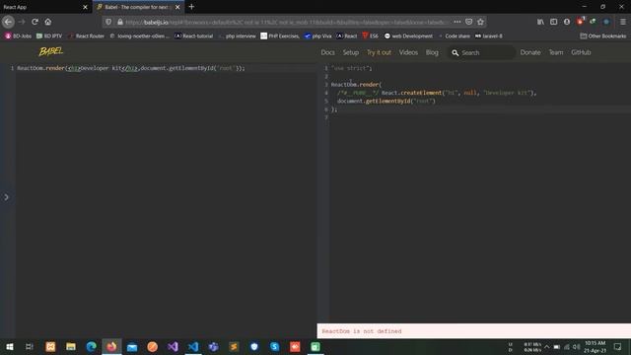Open the browser home page
631x355 pixels.
(x=48, y=22)
